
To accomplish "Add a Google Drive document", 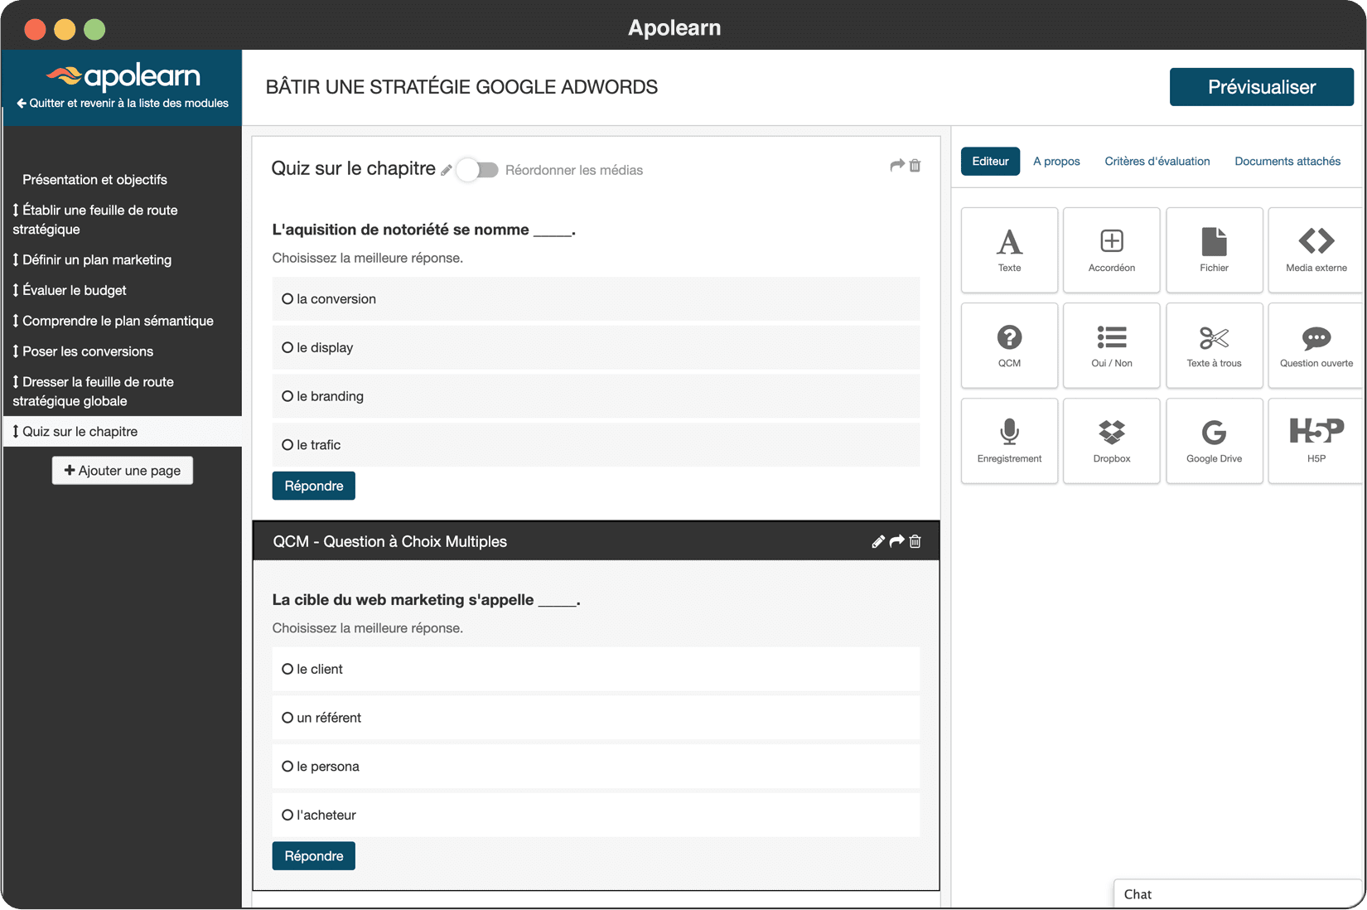I will click(1214, 441).
